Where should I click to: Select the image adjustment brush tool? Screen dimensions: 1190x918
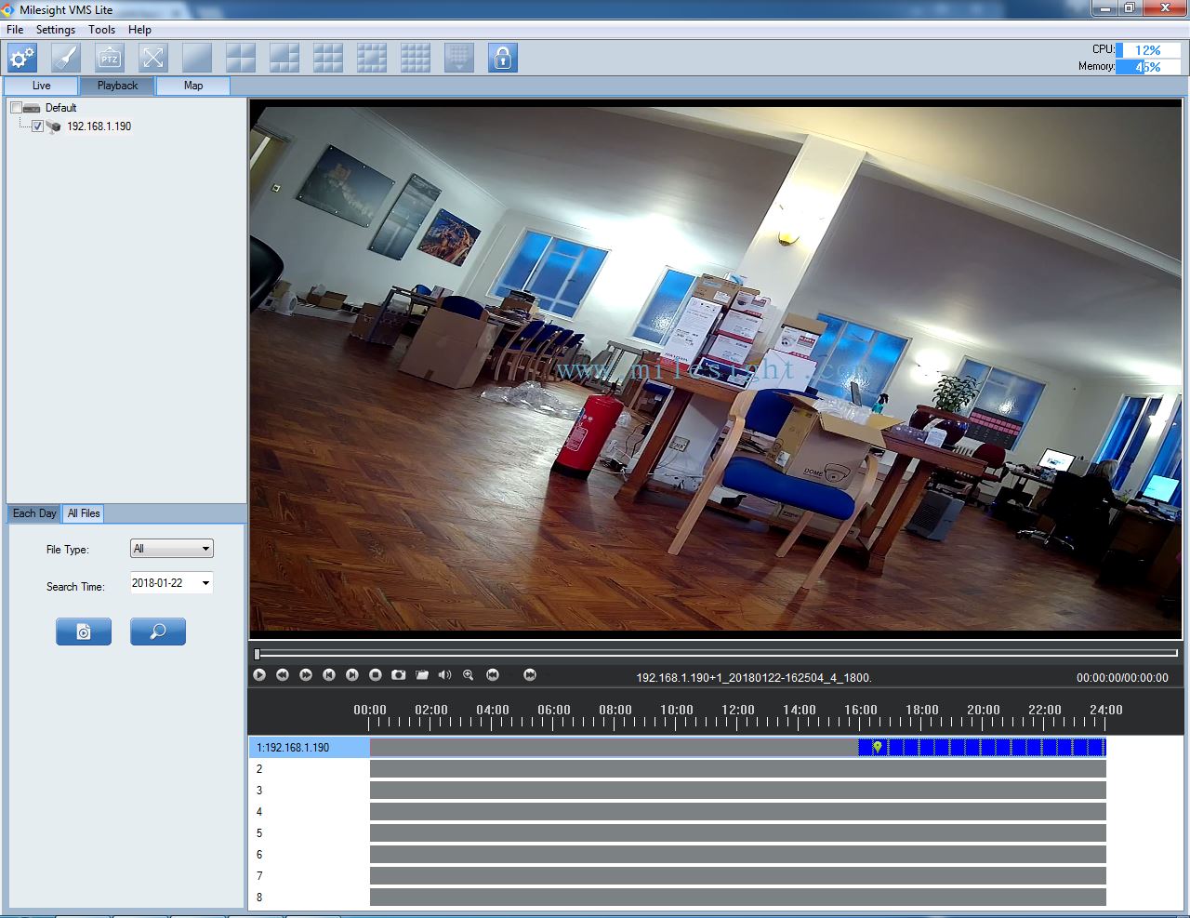(65, 57)
